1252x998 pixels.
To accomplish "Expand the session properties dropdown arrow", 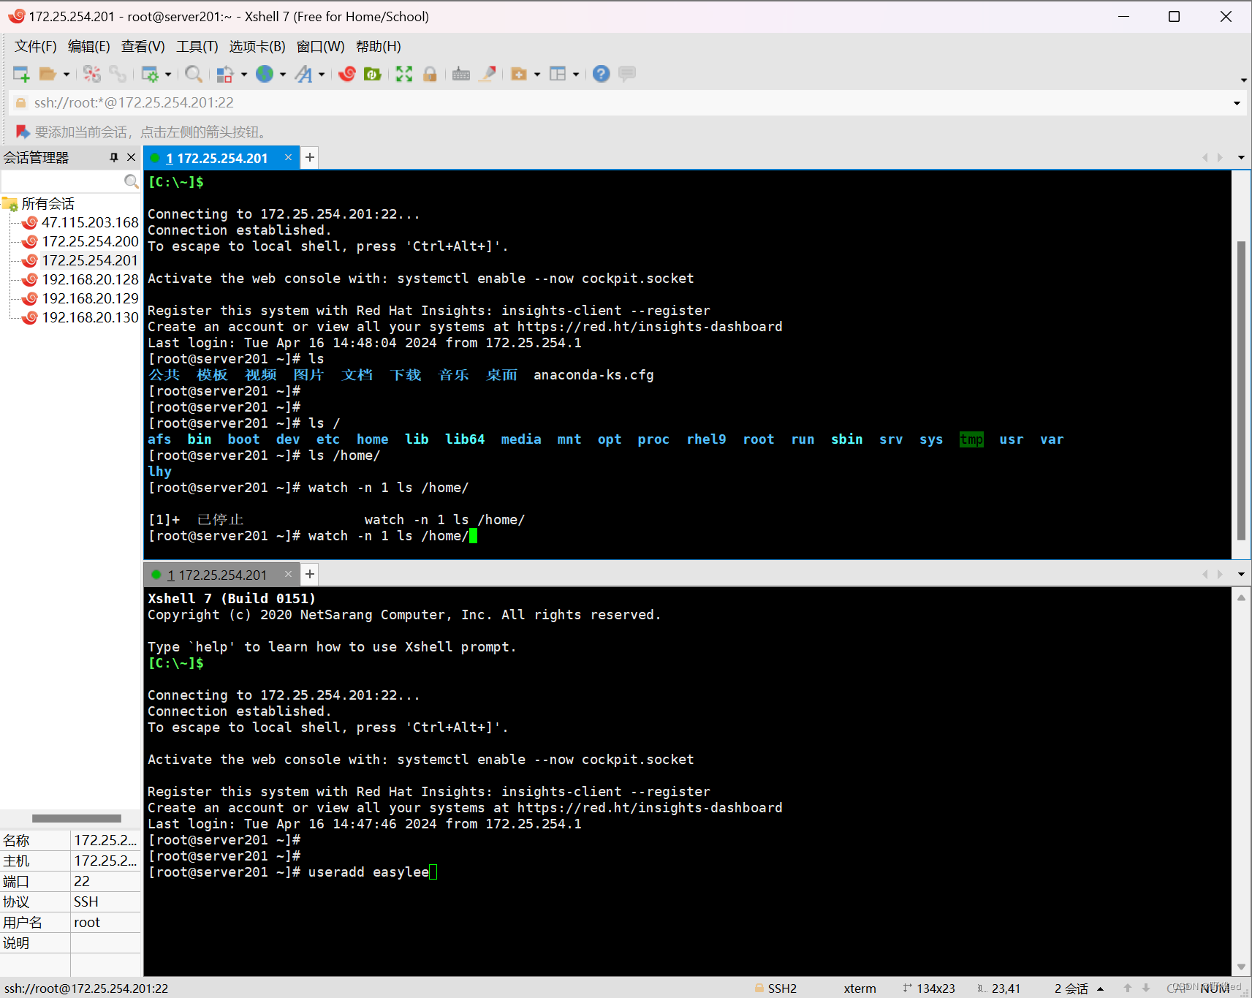I will [168, 75].
